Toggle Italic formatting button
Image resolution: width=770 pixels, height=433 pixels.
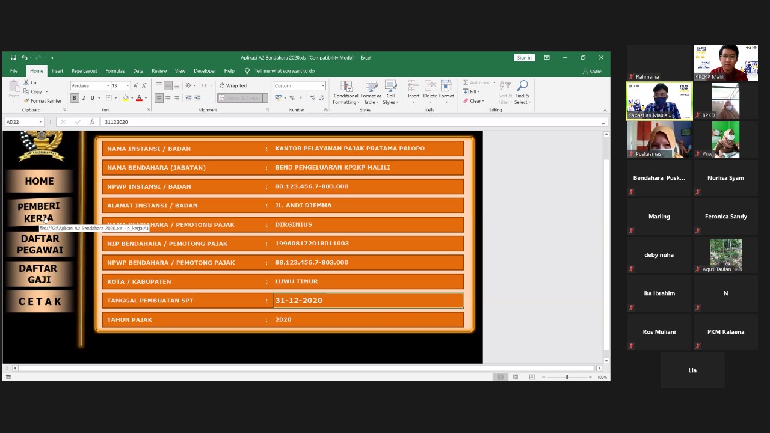coord(84,98)
